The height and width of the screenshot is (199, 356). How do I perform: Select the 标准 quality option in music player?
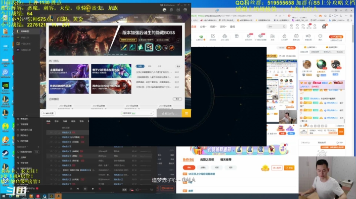[125, 190]
